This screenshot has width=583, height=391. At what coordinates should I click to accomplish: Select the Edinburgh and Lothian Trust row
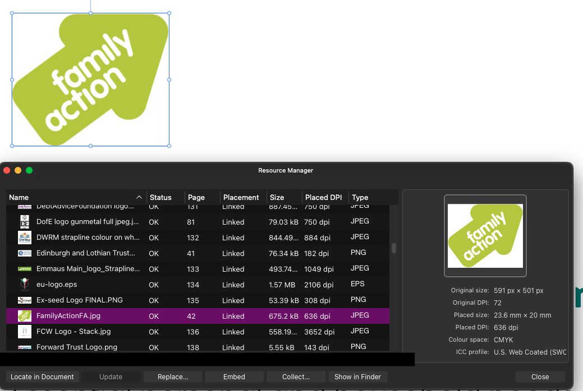pyautogui.click(x=198, y=253)
